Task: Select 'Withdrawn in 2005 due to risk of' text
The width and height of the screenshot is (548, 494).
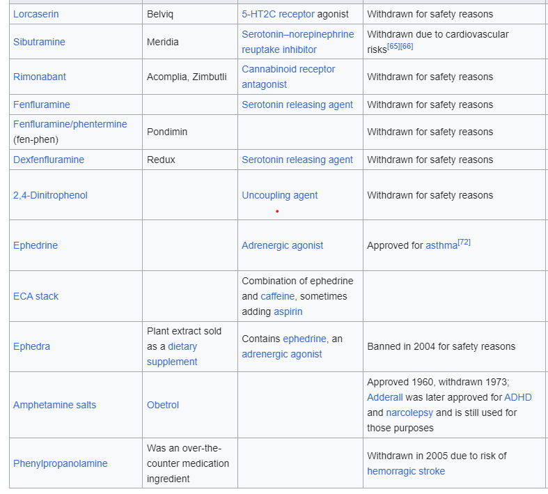Action: [x=437, y=456]
